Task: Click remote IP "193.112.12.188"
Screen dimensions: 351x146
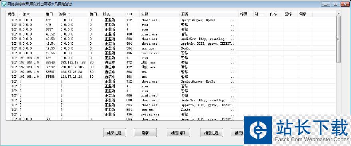Action: click(x=73, y=62)
